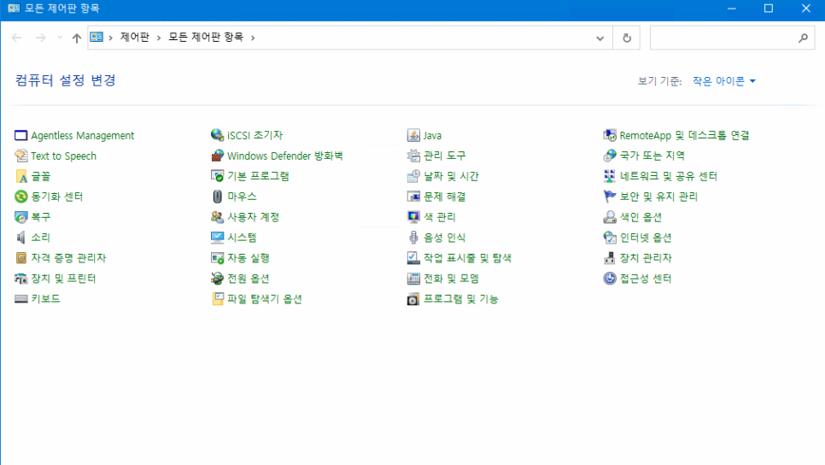Click the 자동 실행 icon
The height and width of the screenshot is (465, 825).
pyautogui.click(x=217, y=258)
